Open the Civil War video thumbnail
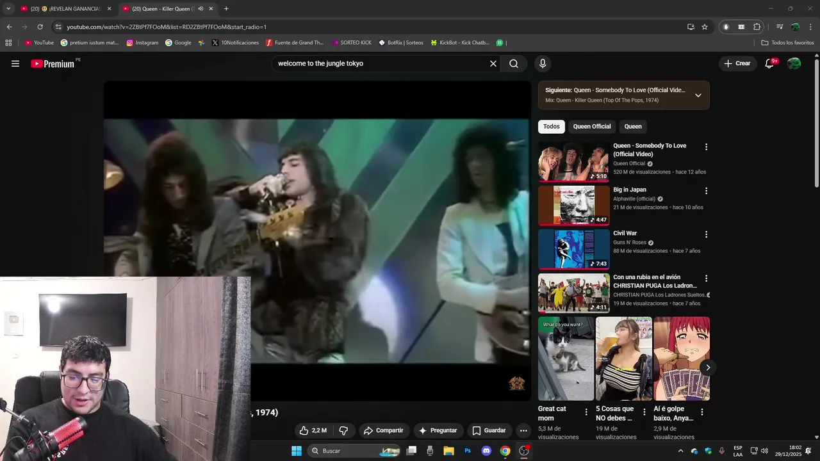Image resolution: width=820 pixels, height=461 pixels. (x=573, y=249)
